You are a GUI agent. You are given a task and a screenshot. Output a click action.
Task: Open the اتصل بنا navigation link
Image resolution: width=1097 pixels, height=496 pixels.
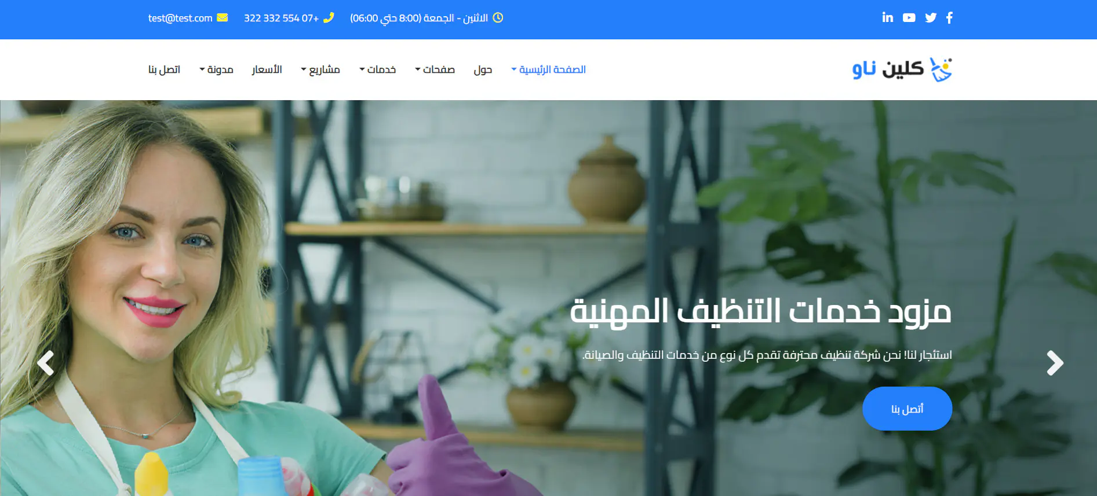point(164,69)
